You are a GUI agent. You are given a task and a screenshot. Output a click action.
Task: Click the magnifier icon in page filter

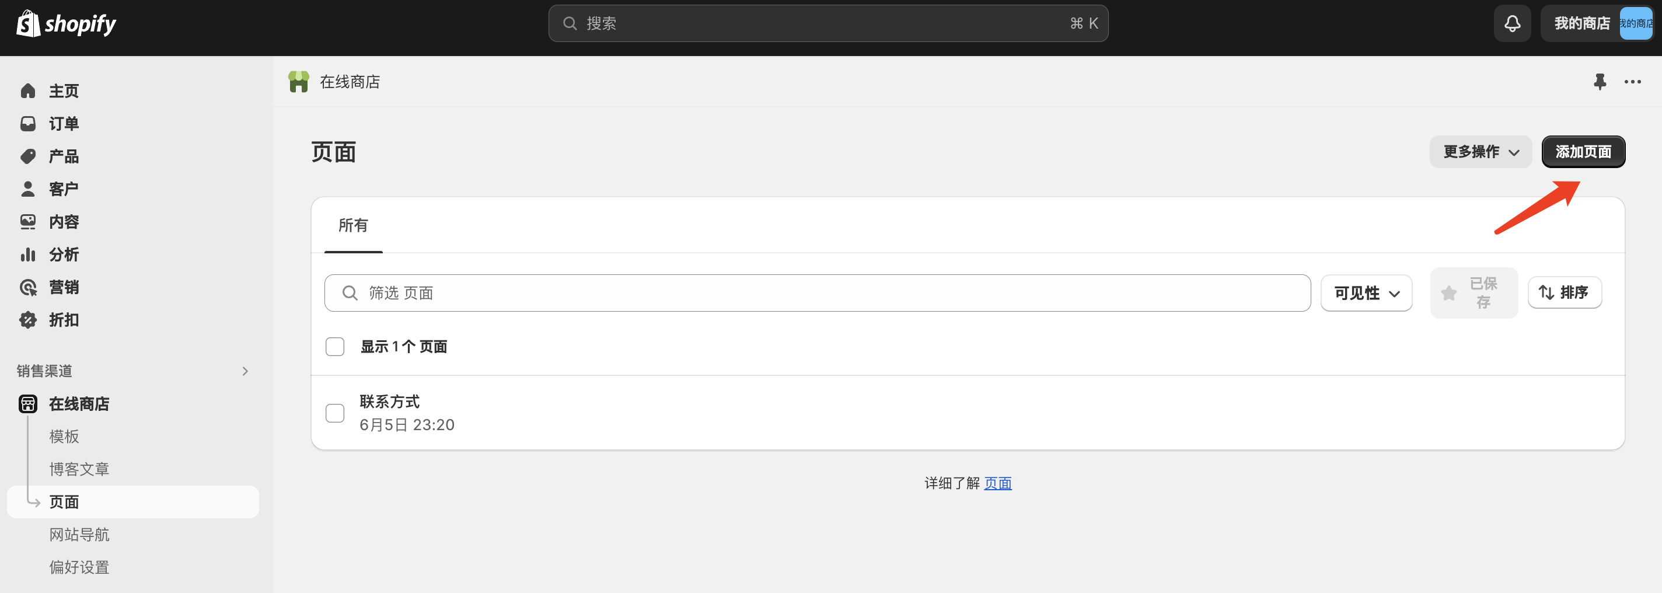(x=350, y=294)
